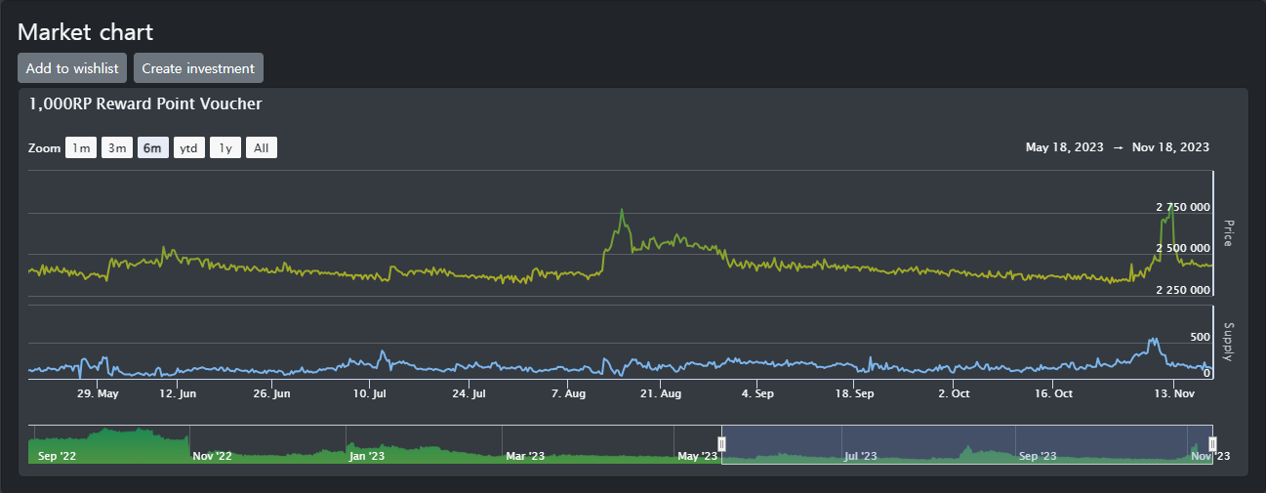
Task: Edit the May 18, 2023 start date
Action: 1064,147
